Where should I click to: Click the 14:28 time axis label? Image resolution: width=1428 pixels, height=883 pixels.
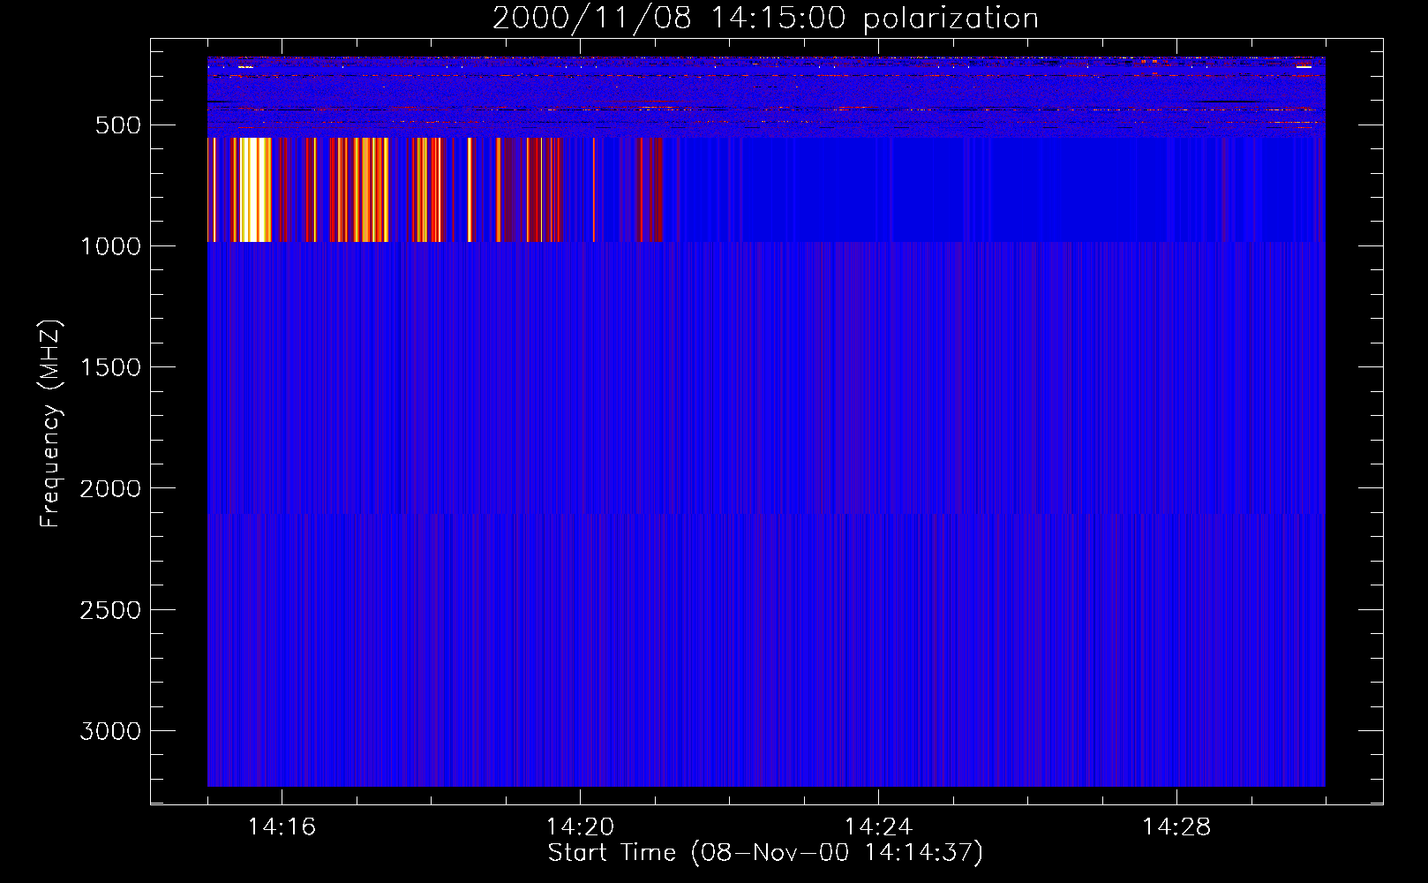1176,827
